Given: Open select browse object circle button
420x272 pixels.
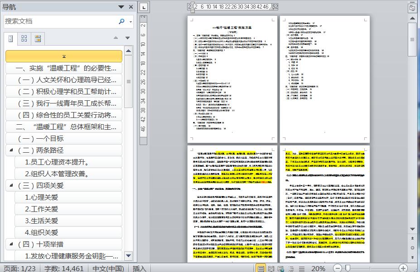Looking at the screenshot, I should (412, 248).
